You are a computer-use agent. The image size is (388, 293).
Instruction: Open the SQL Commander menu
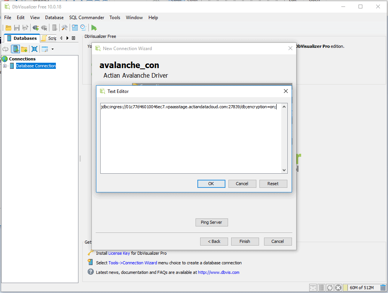pyautogui.click(x=86, y=18)
